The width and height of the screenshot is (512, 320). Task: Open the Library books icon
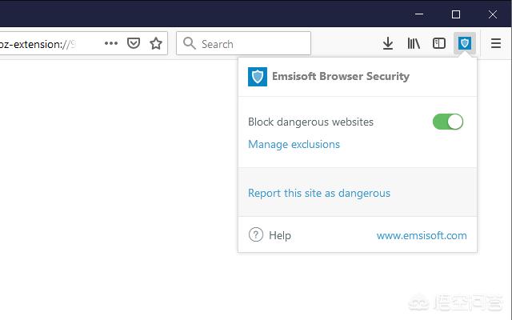(414, 43)
